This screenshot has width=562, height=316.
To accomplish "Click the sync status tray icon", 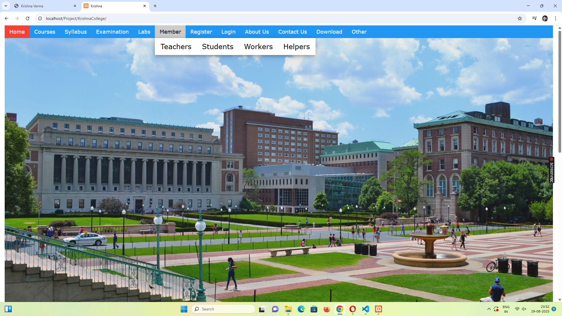I will point(496,309).
